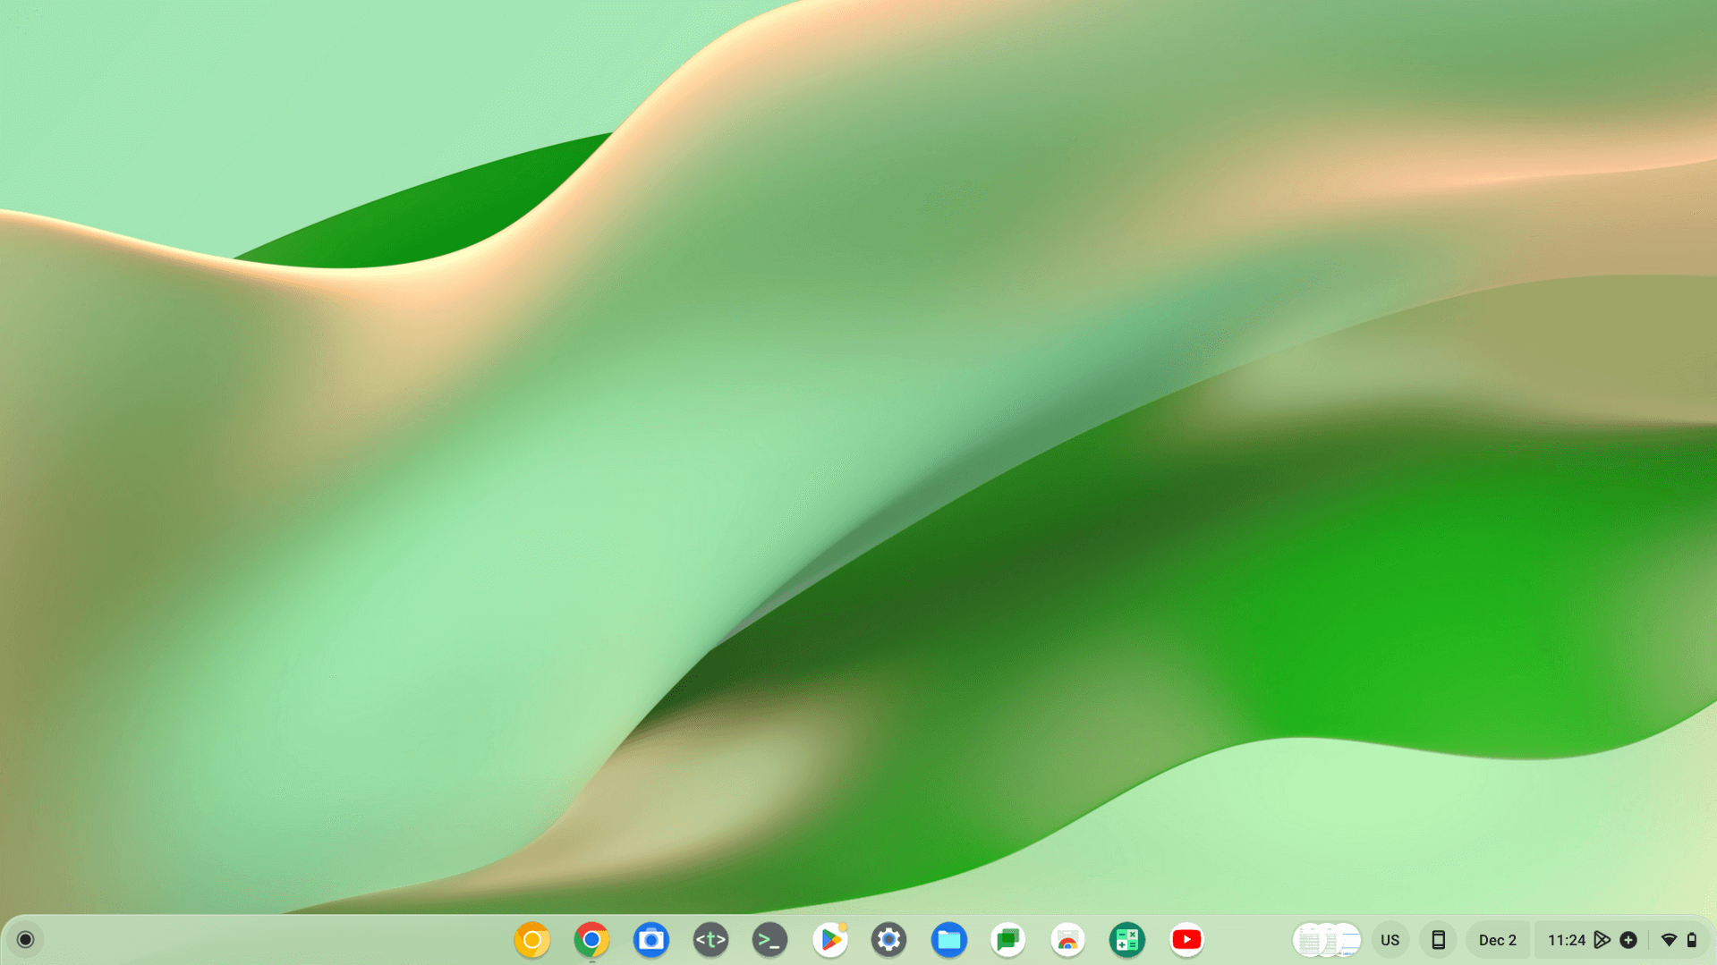Open quick settings via 11:24 clock
The image size is (1717, 965).
coord(1566,940)
